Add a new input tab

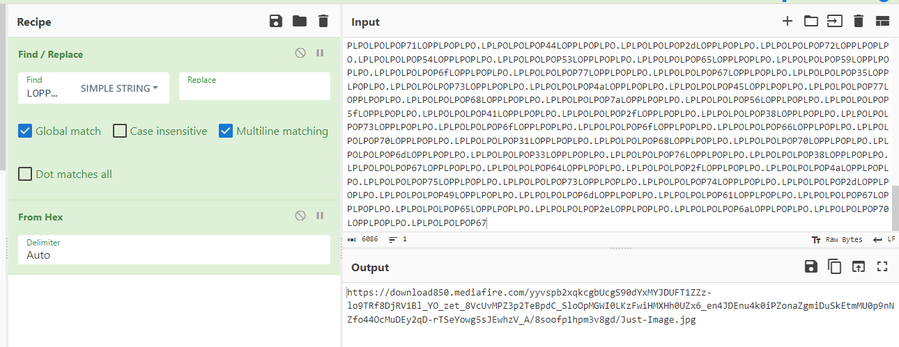(787, 22)
